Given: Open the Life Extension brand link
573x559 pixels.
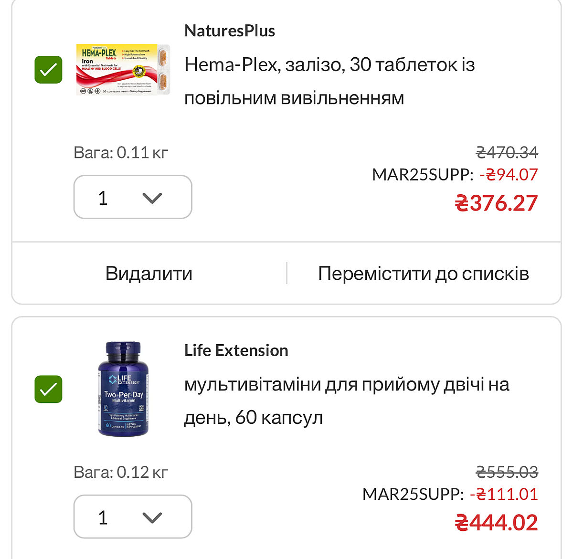Looking at the screenshot, I should [x=236, y=350].
